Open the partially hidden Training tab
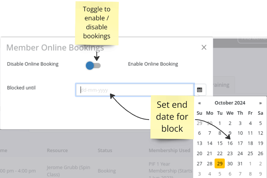Image resolution: width=267 pixels, height=178 pixels. pos(222,85)
